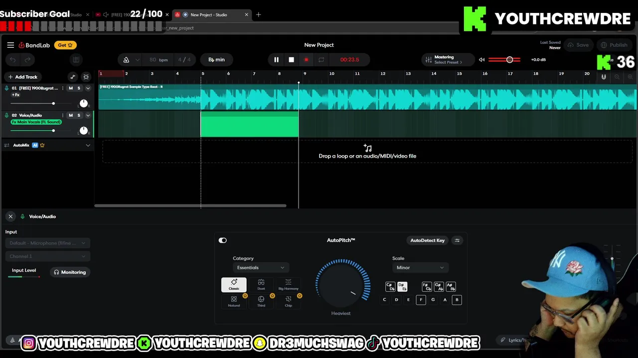Select the 1900Rugrat beat audio clip
This screenshot has width=638, height=358.
point(368,97)
